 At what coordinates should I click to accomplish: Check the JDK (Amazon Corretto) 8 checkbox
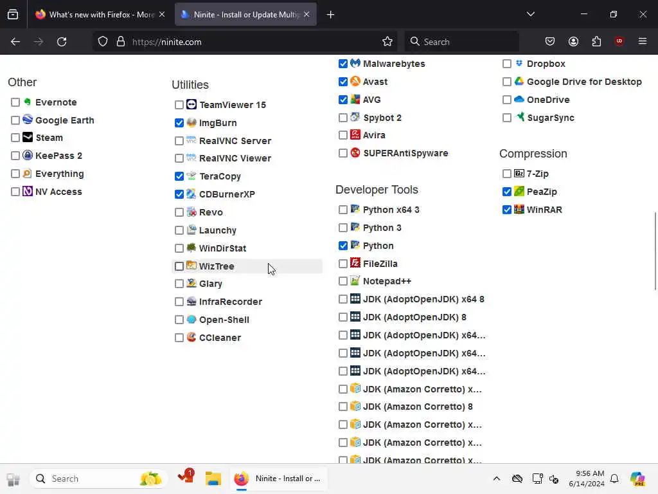coord(343,407)
